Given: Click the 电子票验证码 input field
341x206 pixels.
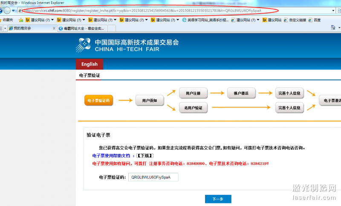Looking at the screenshot, I should click(153, 177).
